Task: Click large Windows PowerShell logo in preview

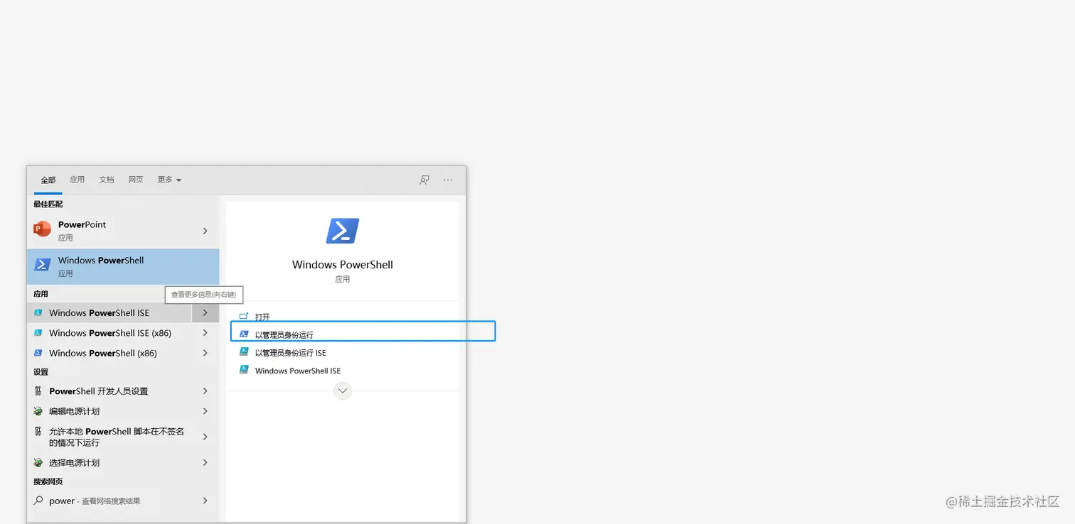Action: click(343, 231)
